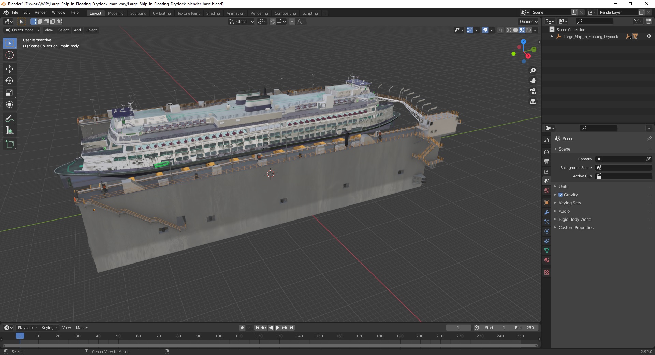
Task: Hide Large_Ship_in_Floating_Drydock collection in viewport
Action: (649, 36)
